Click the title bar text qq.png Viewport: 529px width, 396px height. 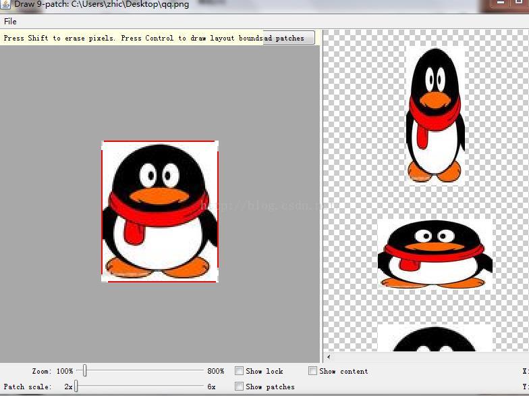tap(174, 5)
